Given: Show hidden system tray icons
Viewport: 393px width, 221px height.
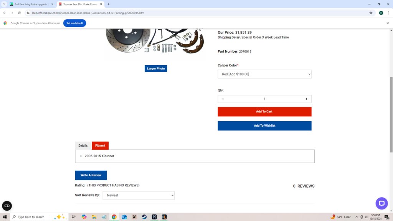Looking at the screenshot, I should coord(357,217).
